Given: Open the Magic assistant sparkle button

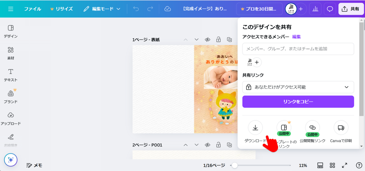Looking at the screenshot, I should point(11,160).
